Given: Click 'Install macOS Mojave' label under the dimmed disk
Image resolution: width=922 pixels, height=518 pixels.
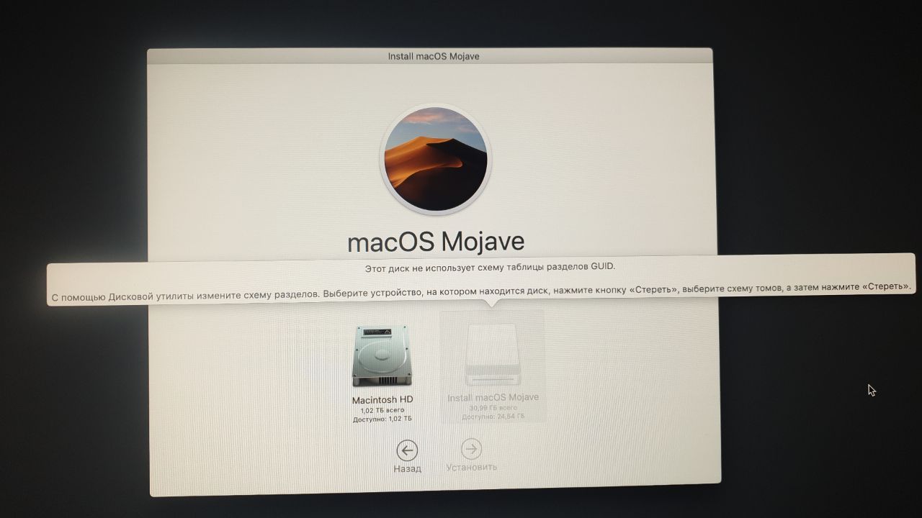Looking at the screenshot, I should [x=493, y=398].
